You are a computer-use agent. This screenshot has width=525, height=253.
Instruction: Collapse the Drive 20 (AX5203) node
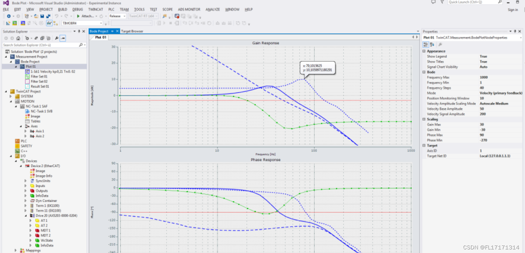pos(26,215)
